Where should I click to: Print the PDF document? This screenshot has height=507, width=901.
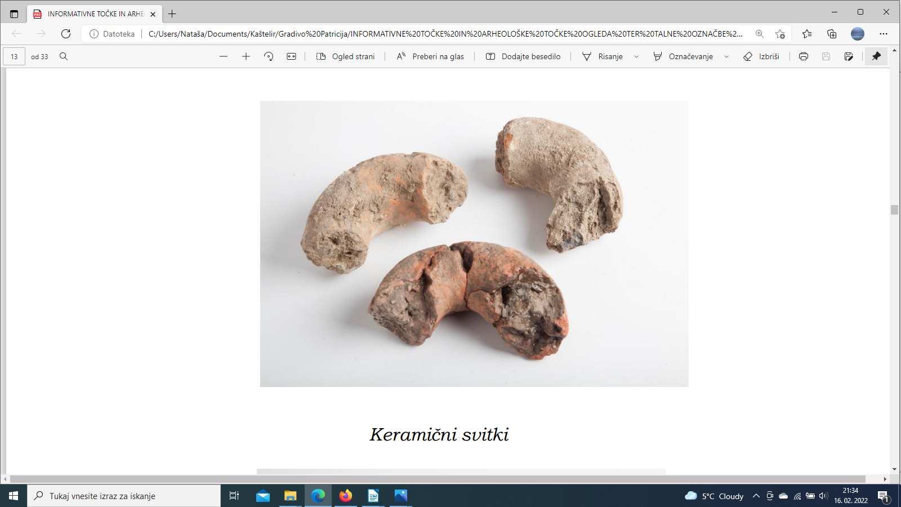(804, 56)
